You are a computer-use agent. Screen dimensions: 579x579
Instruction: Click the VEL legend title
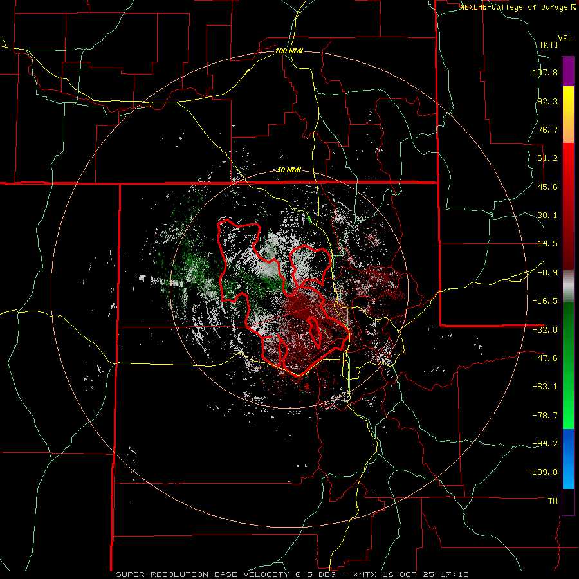[565, 39]
